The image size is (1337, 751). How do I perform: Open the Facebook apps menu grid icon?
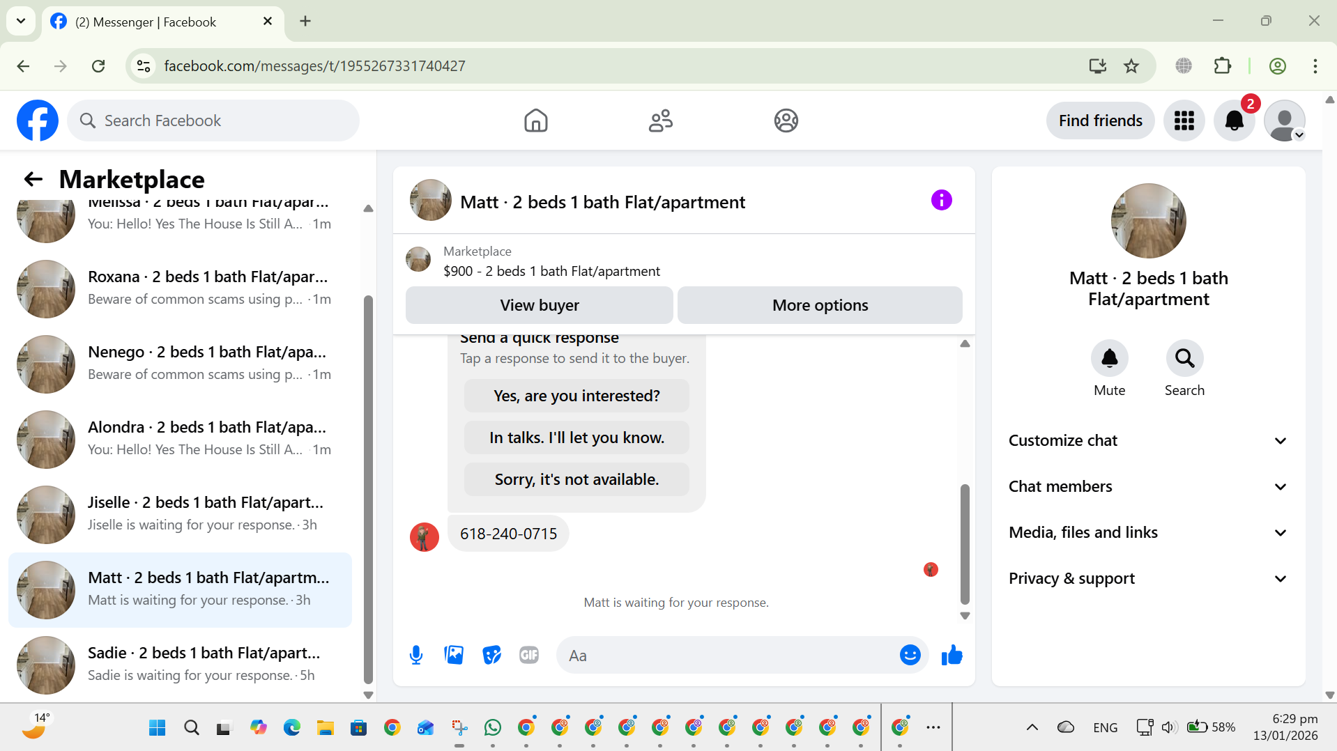coord(1184,121)
